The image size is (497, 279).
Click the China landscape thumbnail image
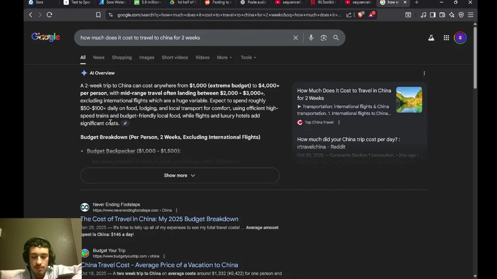[x=409, y=100]
